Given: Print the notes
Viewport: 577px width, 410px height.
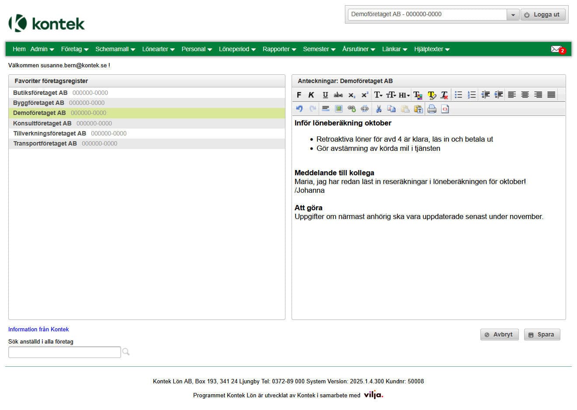Looking at the screenshot, I should pos(432,109).
